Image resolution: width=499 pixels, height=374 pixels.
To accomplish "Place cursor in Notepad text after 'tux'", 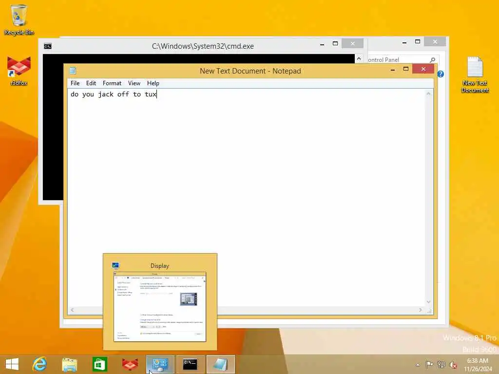I will click(157, 94).
